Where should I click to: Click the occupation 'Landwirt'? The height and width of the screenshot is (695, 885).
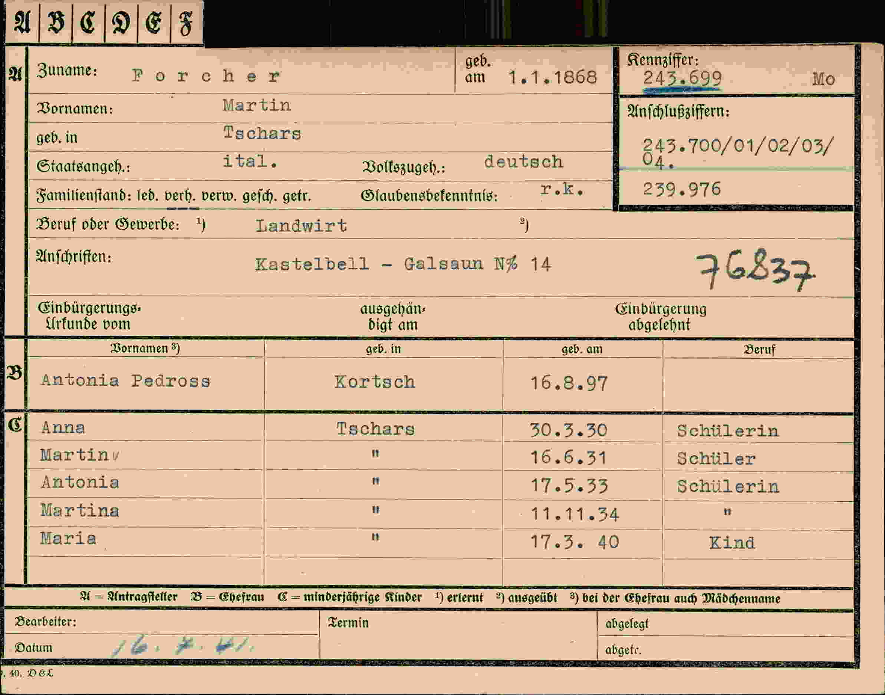302,225
